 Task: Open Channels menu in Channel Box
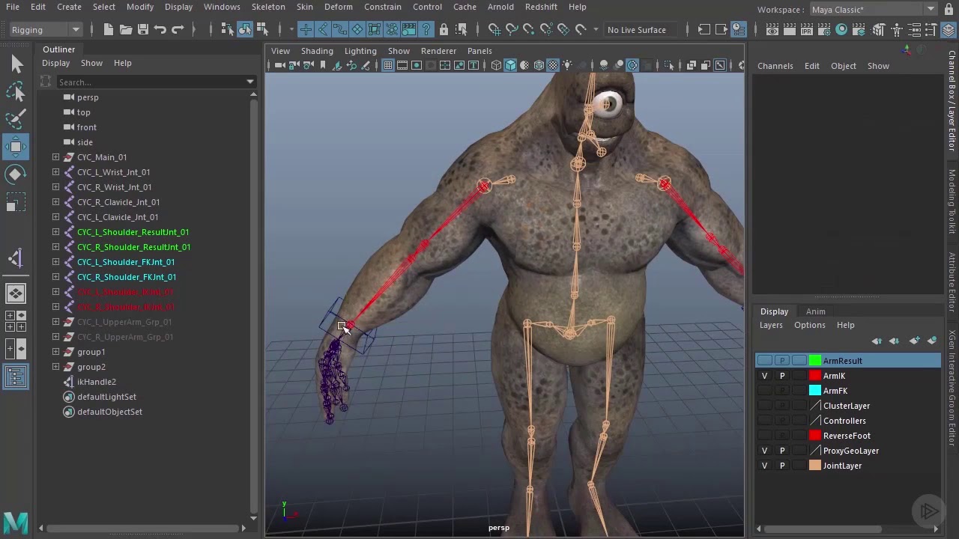775,66
